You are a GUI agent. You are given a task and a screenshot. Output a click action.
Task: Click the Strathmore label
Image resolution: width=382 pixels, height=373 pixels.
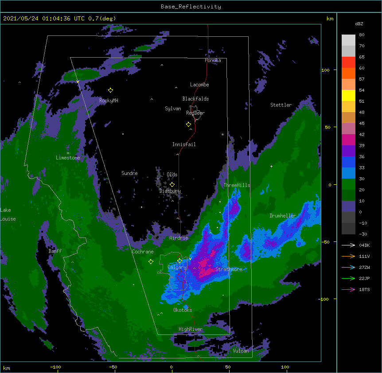pos(229,269)
